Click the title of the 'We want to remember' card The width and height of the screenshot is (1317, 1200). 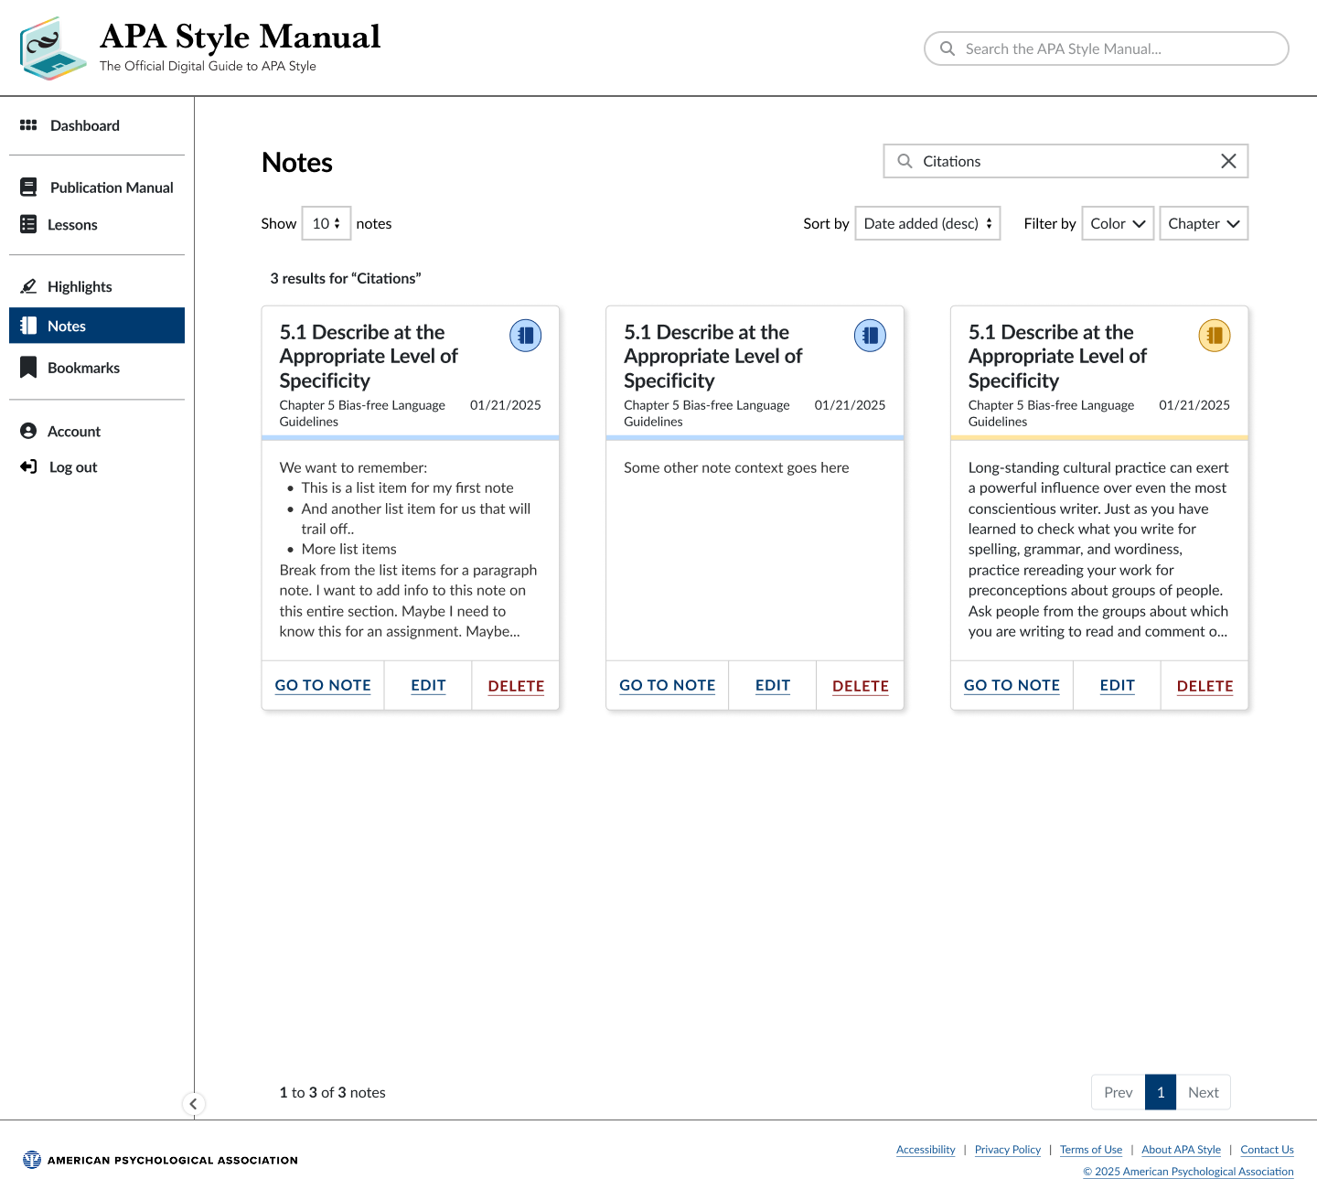(x=369, y=356)
